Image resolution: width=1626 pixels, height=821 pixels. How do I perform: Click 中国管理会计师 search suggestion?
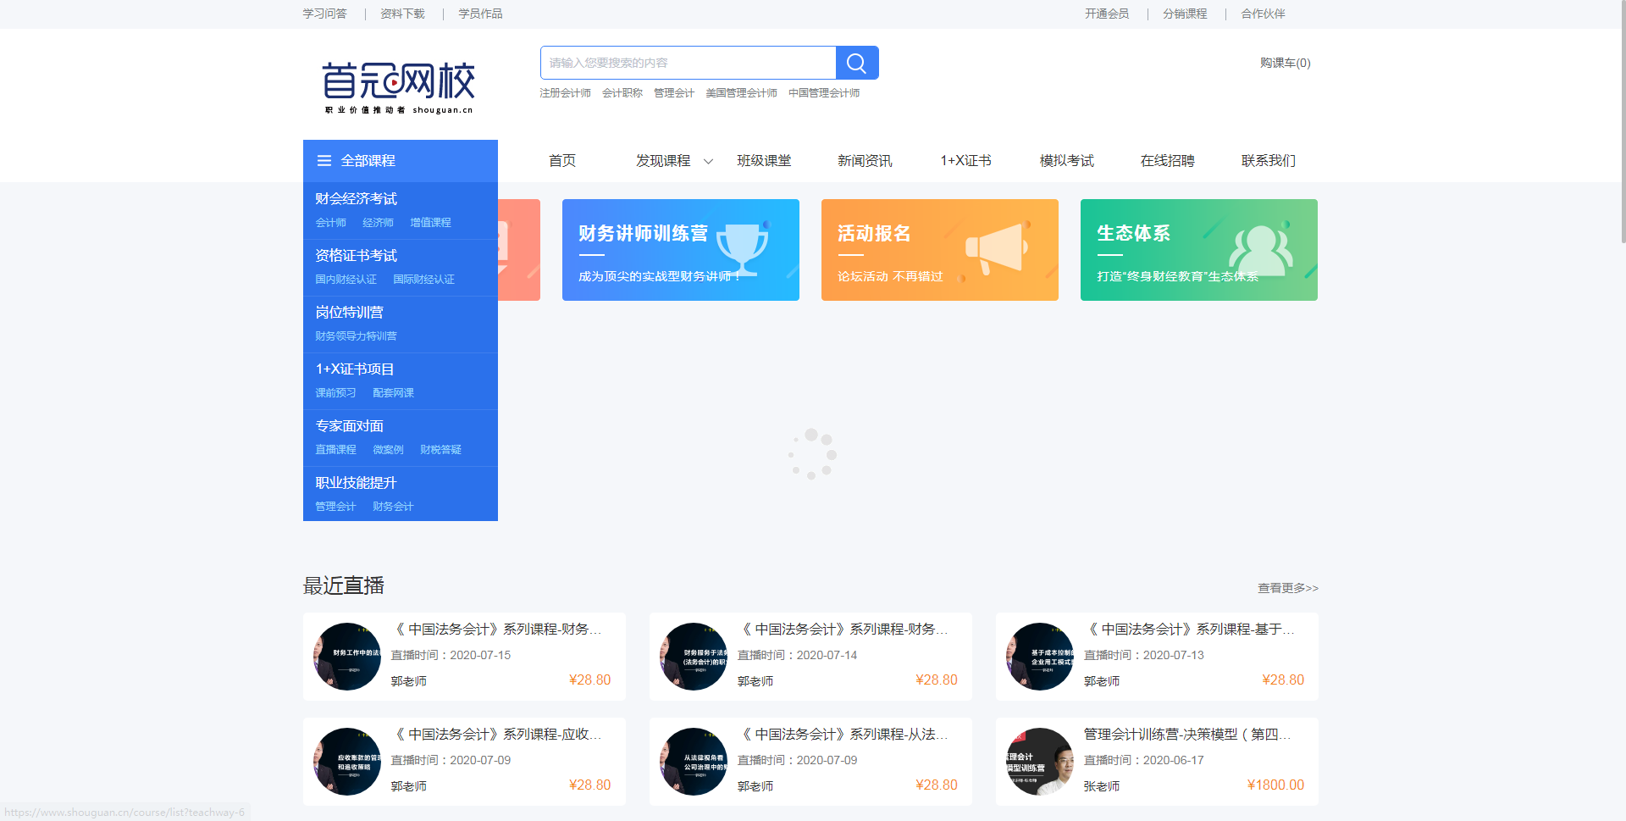tap(824, 93)
